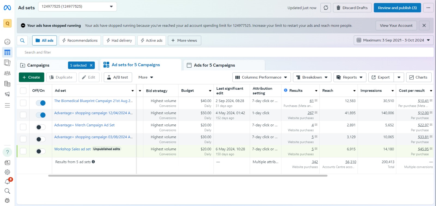Switch to the Ads for 5 Campaigns tab

click(214, 65)
